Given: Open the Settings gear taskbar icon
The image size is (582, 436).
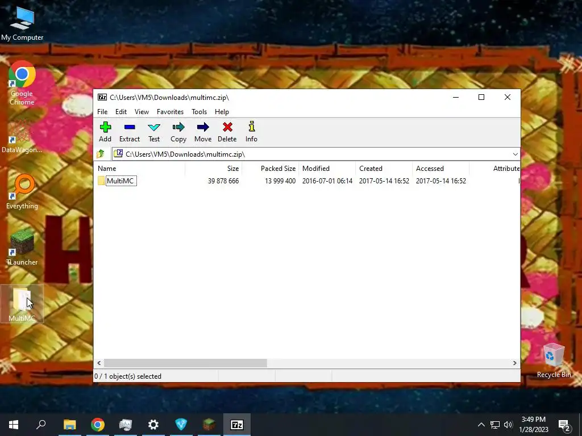Looking at the screenshot, I should click(153, 425).
